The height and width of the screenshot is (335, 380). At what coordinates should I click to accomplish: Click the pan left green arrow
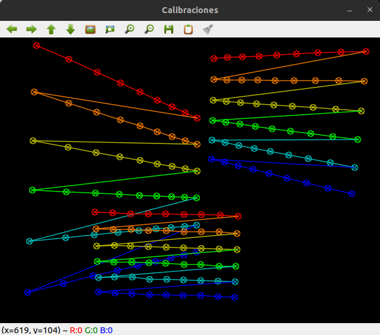pos(12,29)
